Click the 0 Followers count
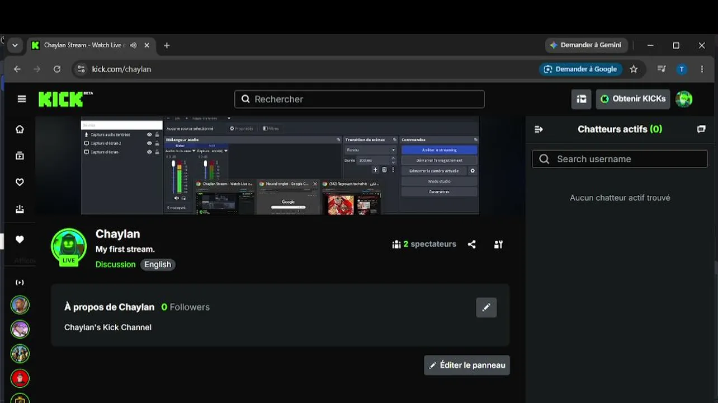The height and width of the screenshot is (403, 718). coord(185,307)
